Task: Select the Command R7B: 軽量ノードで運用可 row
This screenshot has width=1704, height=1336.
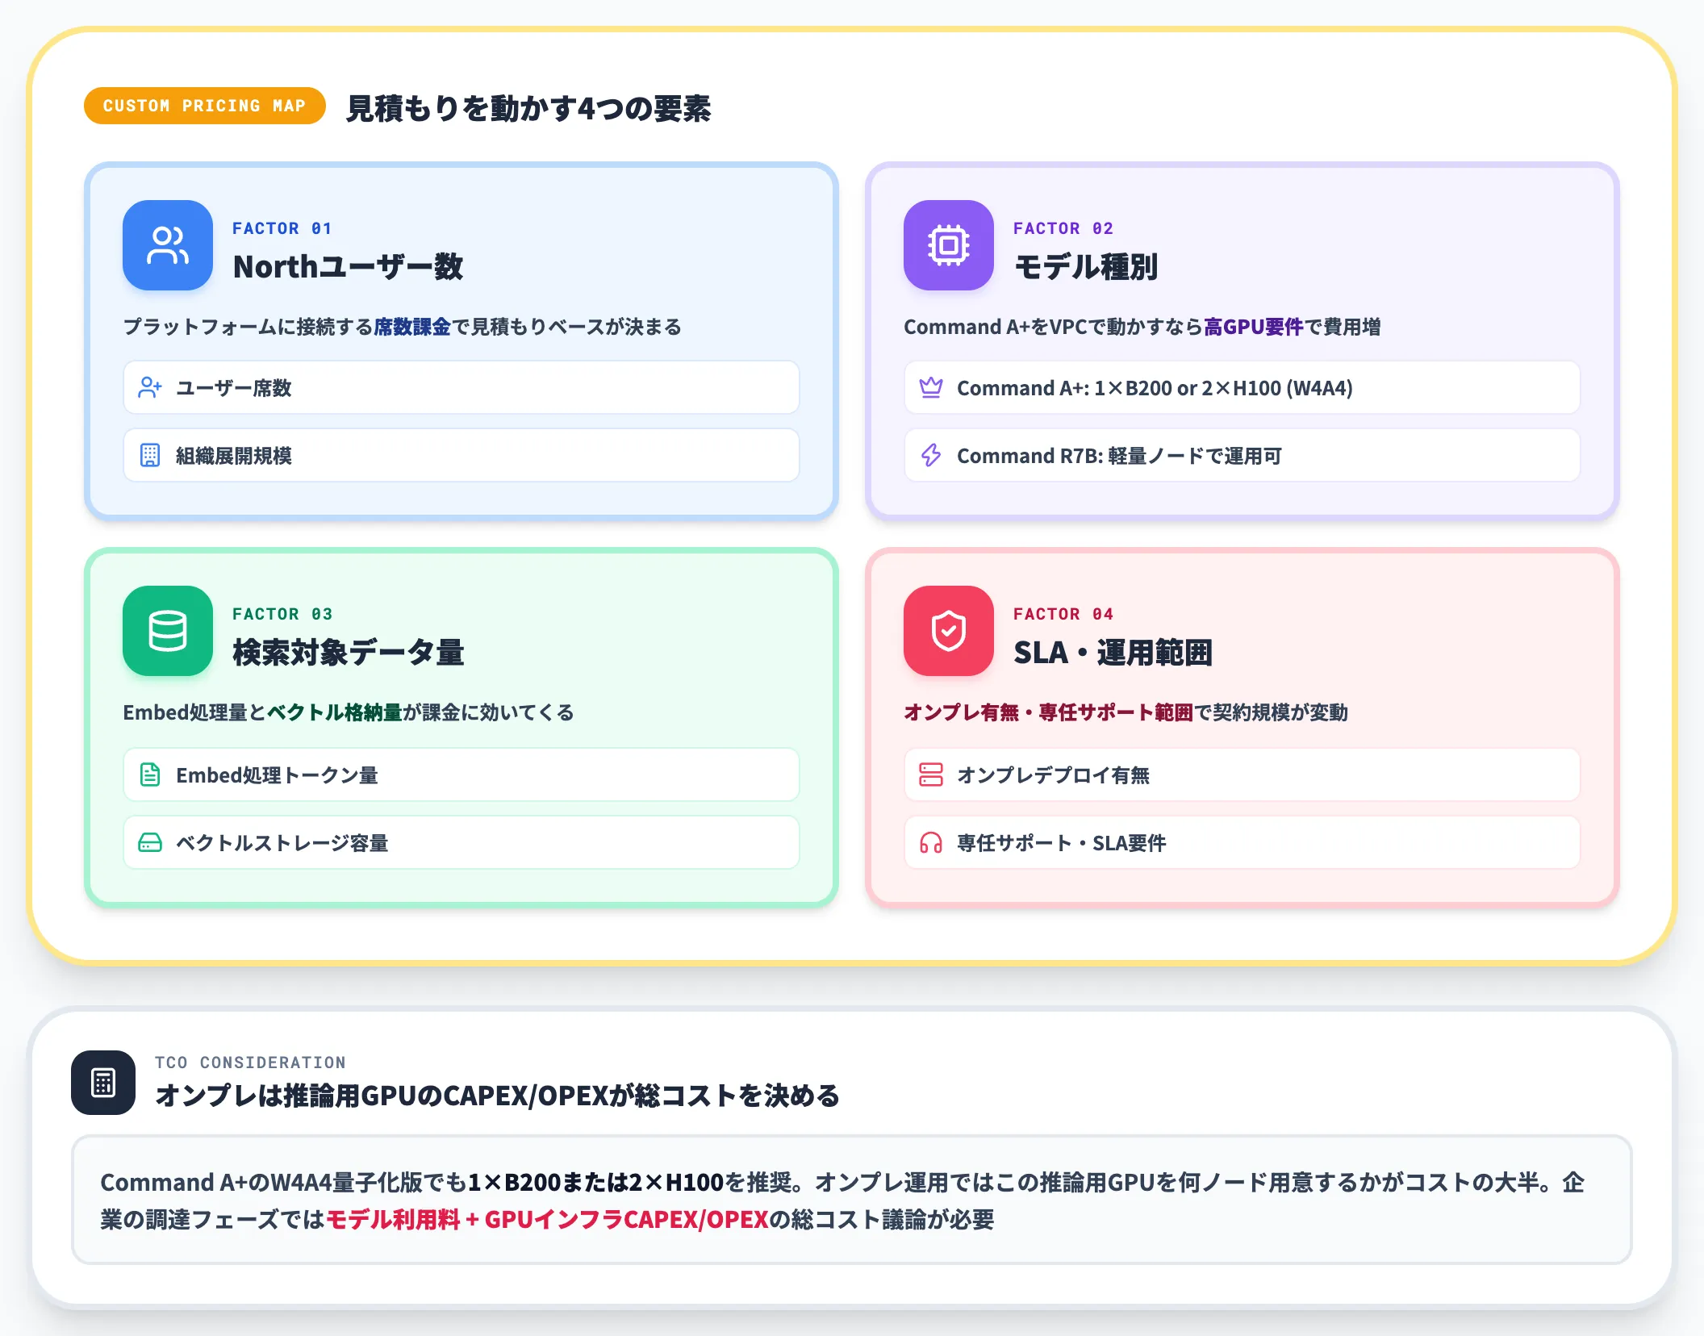Action: click(1242, 456)
